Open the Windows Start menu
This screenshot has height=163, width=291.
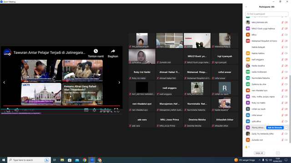point(4,160)
